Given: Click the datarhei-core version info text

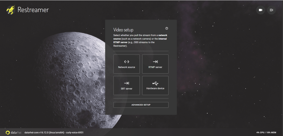Looking at the screenshot, I should (x=54, y=132).
